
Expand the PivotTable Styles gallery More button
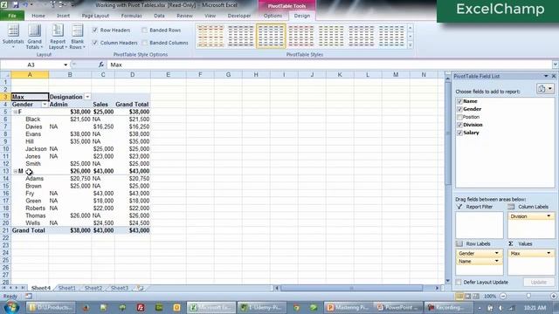click(x=410, y=45)
